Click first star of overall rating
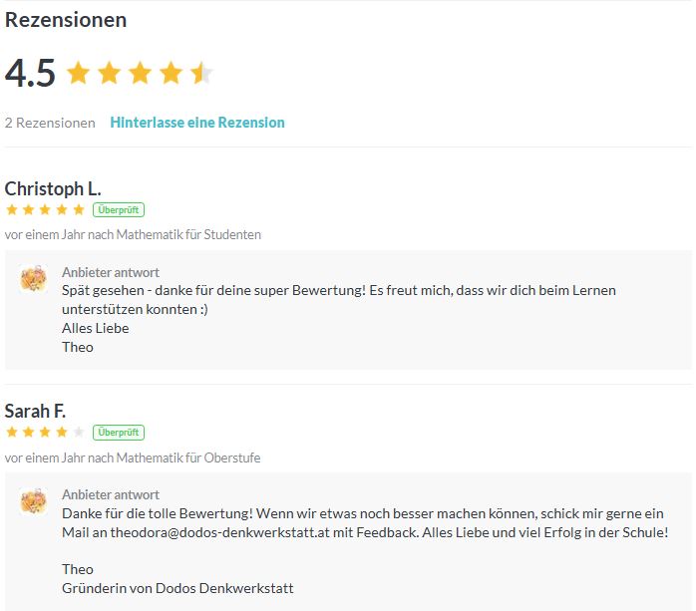The width and height of the screenshot is (696, 611). click(79, 73)
